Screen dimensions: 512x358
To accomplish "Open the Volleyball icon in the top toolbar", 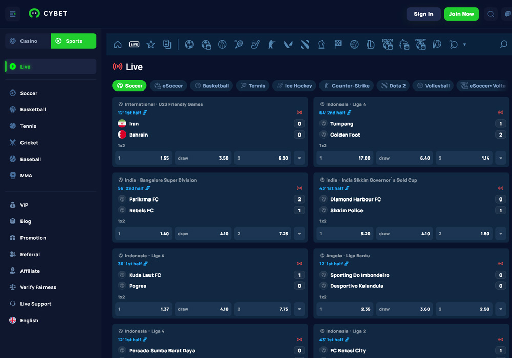I will click(x=355, y=44).
